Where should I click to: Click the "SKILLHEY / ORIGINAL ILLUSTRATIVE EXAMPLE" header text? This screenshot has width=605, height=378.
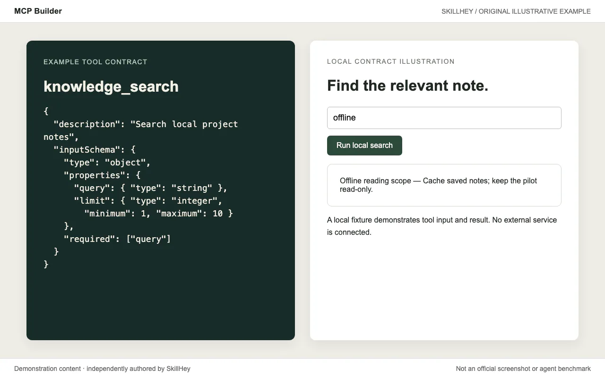(x=516, y=11)
